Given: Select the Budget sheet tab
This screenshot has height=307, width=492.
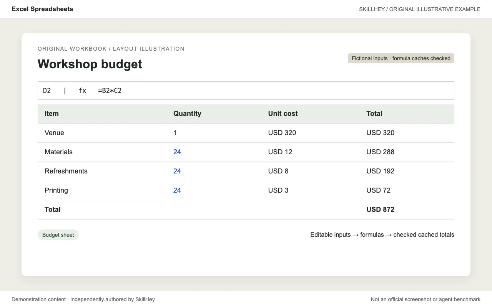Looking at the screenshot, I should tap(58, 235).
